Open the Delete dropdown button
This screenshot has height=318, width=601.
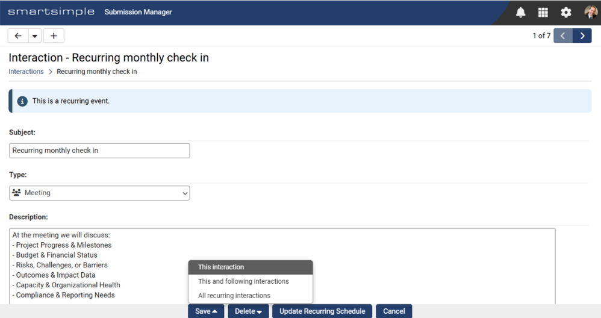(248, 311)
